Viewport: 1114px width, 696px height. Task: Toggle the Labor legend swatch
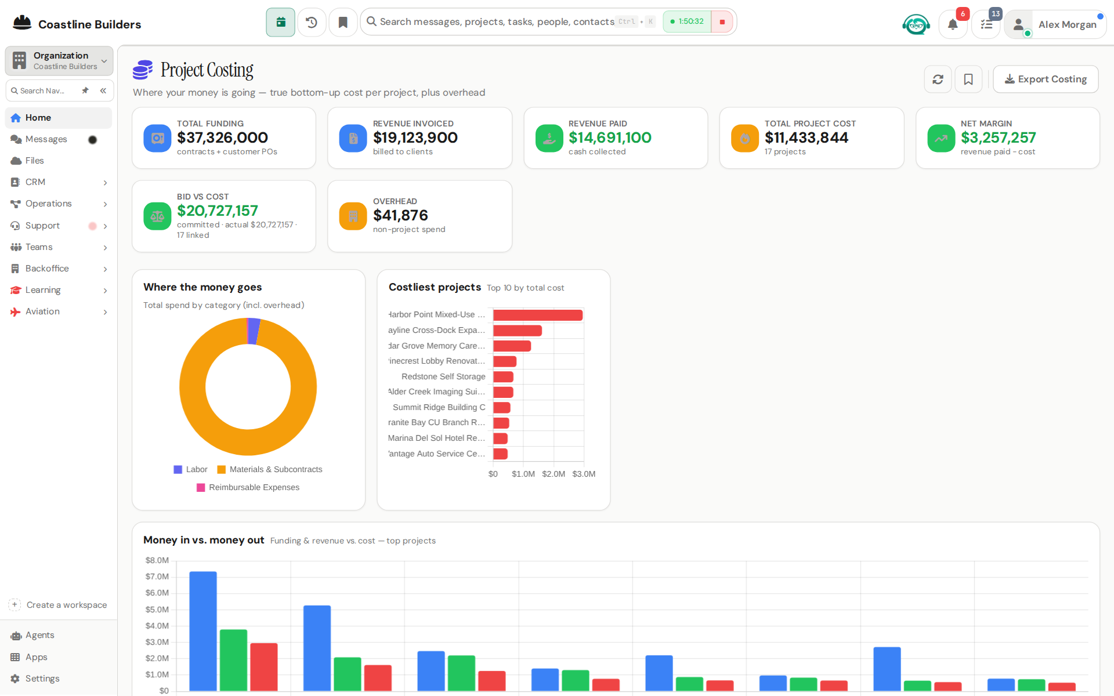click(178, 470)
